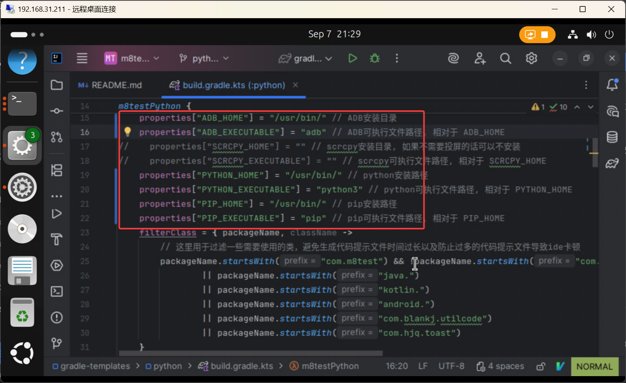Open the Project folder tool window
The image size is (626, 383).
pos(57,85)
